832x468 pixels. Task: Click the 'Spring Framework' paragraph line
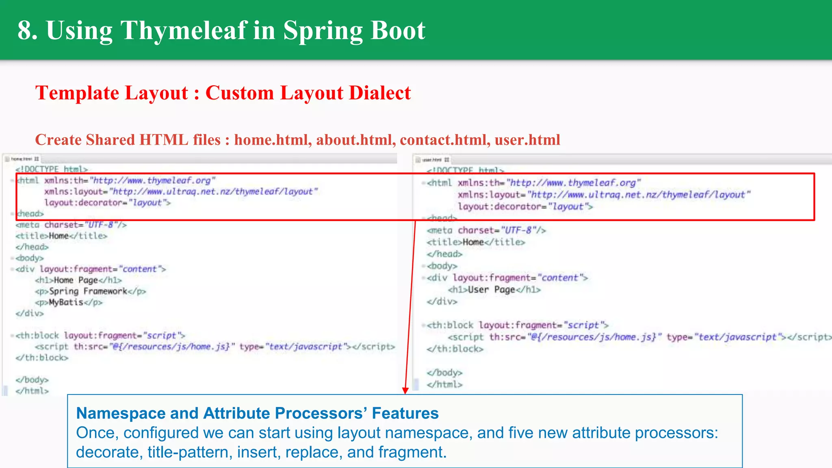click(x=90, y=291)
